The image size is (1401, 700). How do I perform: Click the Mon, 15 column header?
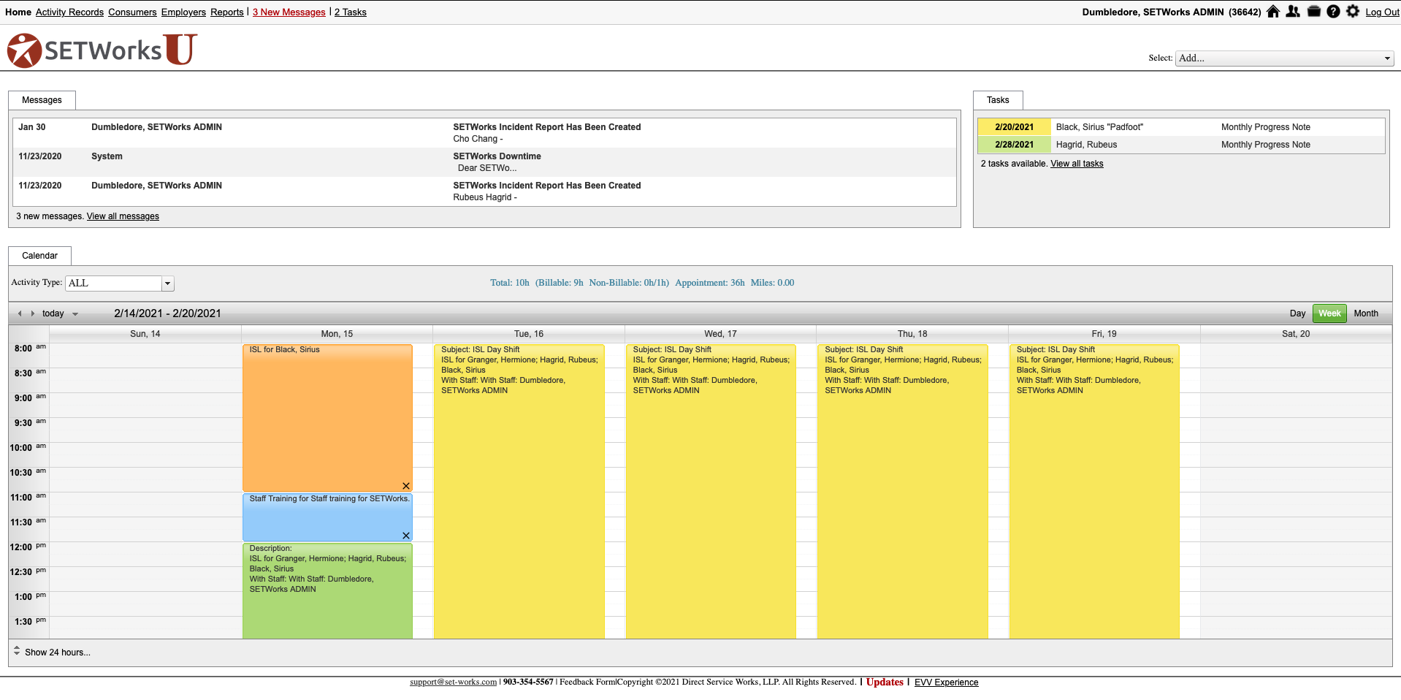coord(337,334)
